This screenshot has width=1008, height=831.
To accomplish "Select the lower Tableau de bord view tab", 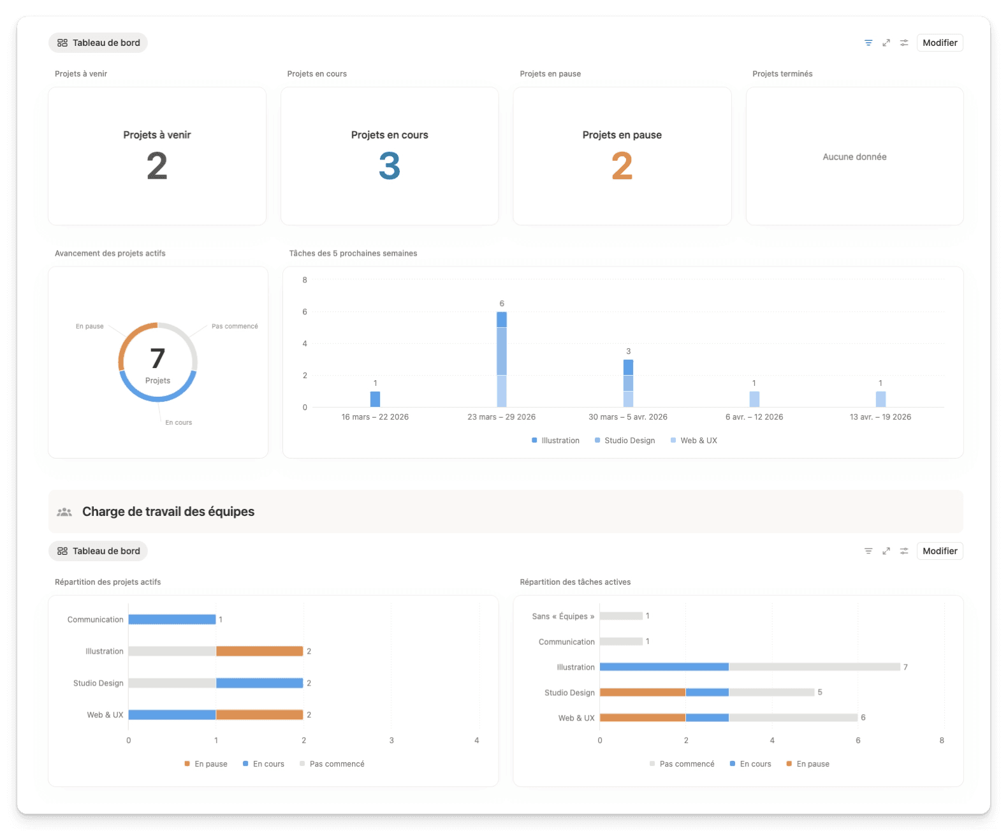I will [98, 551].
